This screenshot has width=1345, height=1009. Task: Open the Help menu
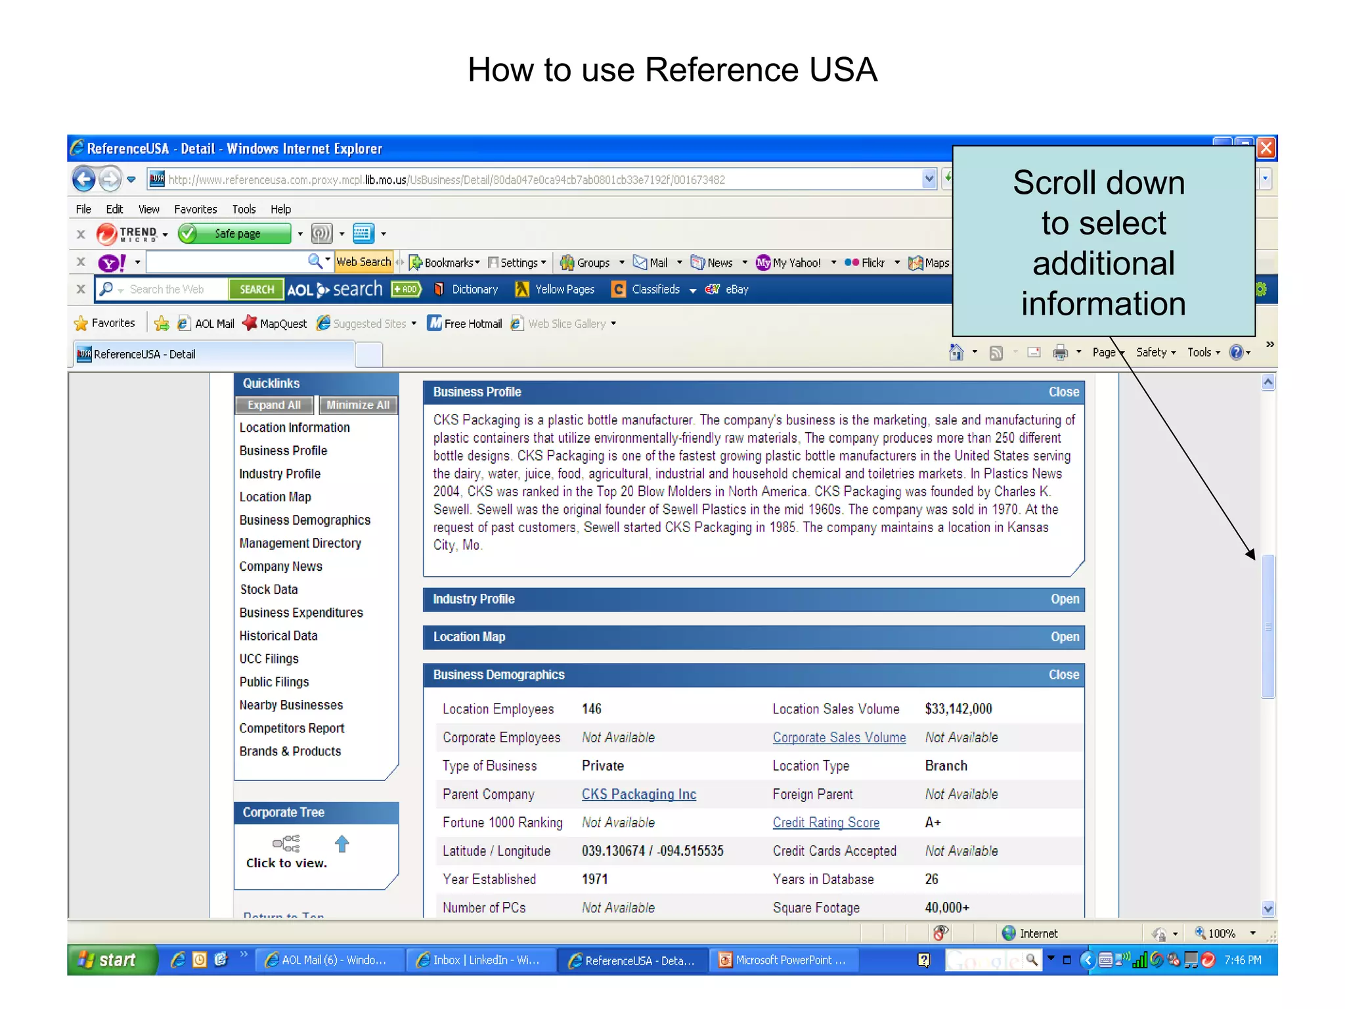(280, 209)
